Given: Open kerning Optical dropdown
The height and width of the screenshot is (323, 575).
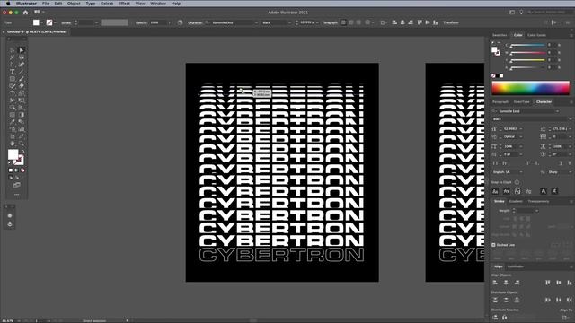Looking at the screenshot, I should click(x=521, y=136).
